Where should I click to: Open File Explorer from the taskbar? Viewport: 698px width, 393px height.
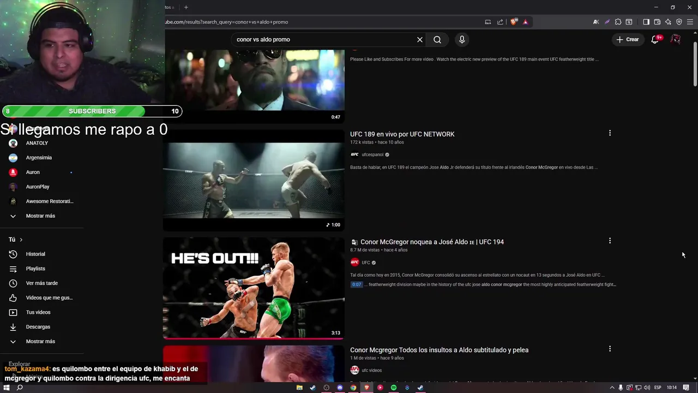(x=299, y=388)
